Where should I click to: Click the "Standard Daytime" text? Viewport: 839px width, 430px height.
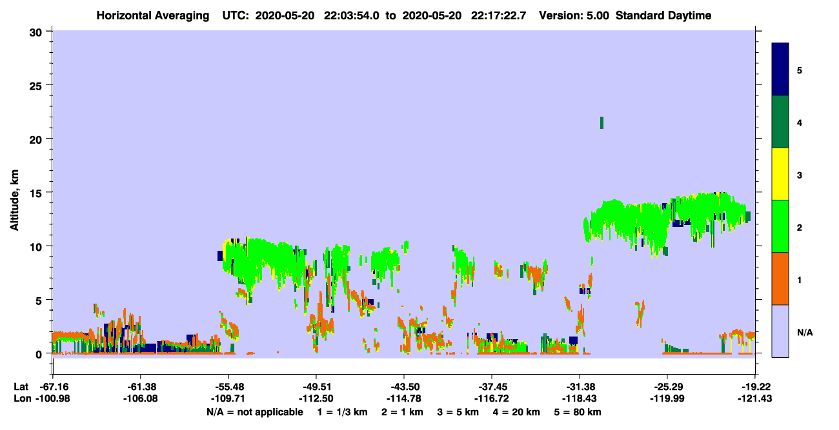tap(663, 15)
